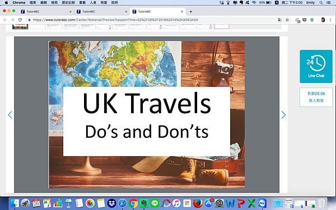
Task: Open the Chrome three-dot menu
Action: coord(330,20)
